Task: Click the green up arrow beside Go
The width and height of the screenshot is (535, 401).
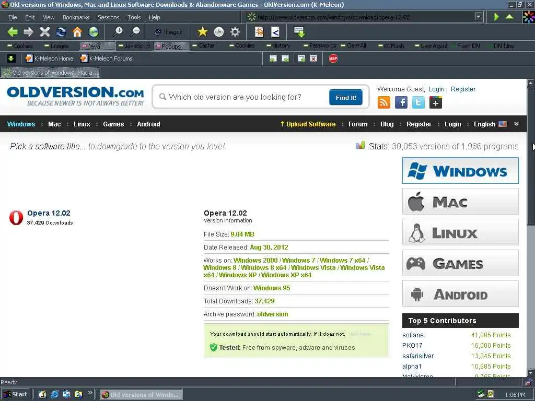Action: [x=509, y=16]
